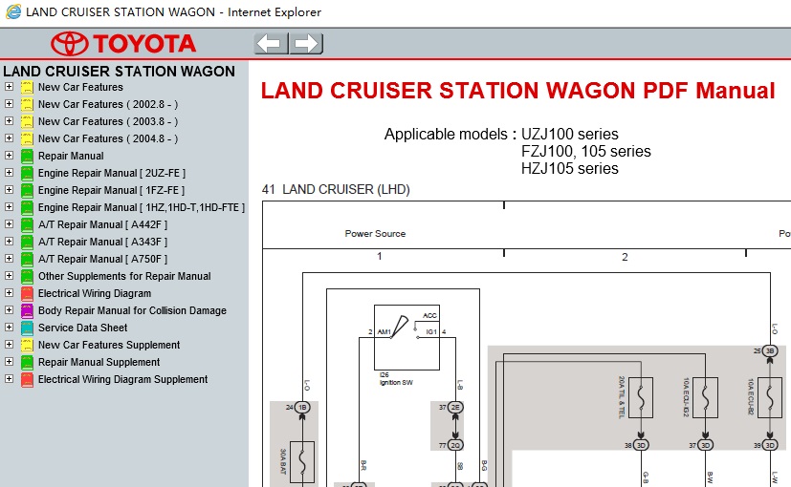This screenshot has height=487, width=791.
Task: Click green book icon beside Repair Manual
Action: pos(27,156)
